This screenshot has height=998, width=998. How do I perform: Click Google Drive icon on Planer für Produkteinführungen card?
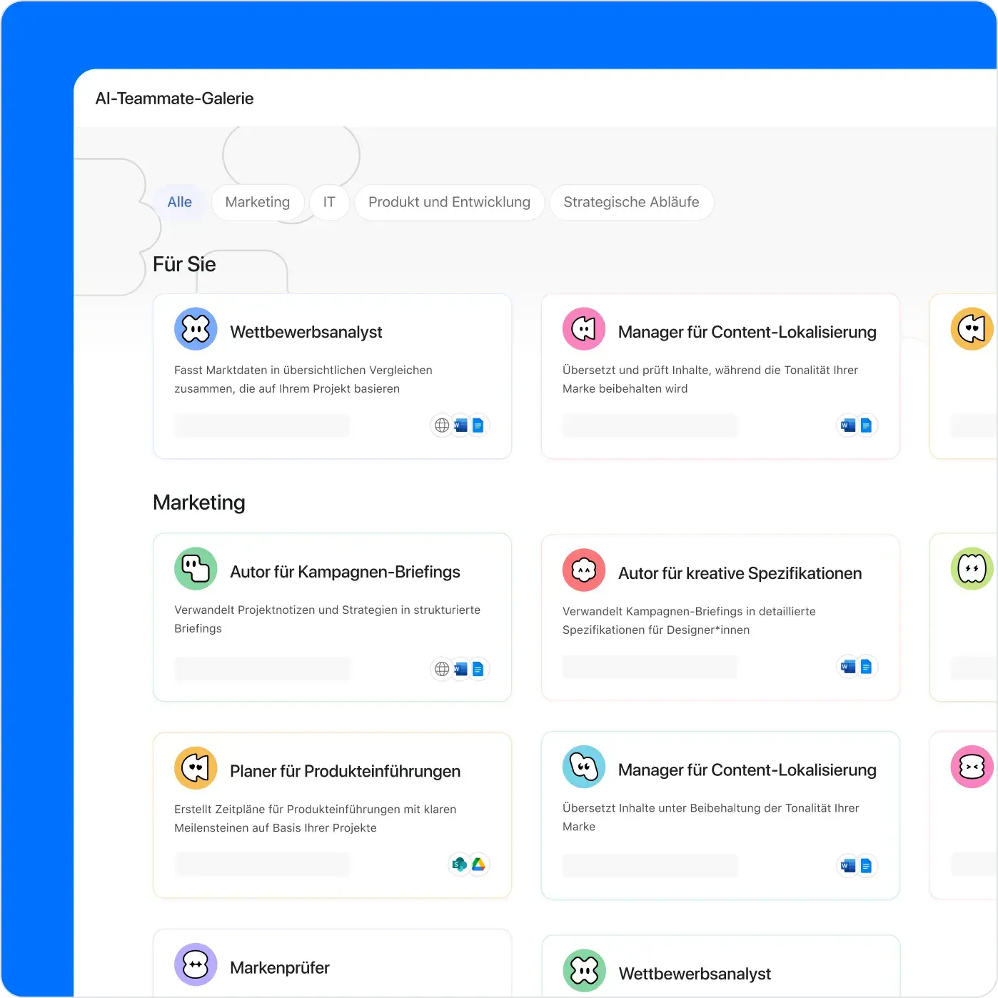478,865
